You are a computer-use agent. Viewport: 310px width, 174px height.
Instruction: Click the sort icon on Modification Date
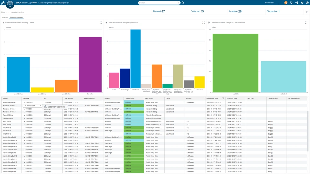tap(223, 98)
